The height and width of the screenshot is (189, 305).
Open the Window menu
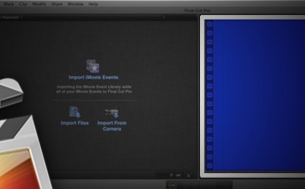[x=75, y=4]
